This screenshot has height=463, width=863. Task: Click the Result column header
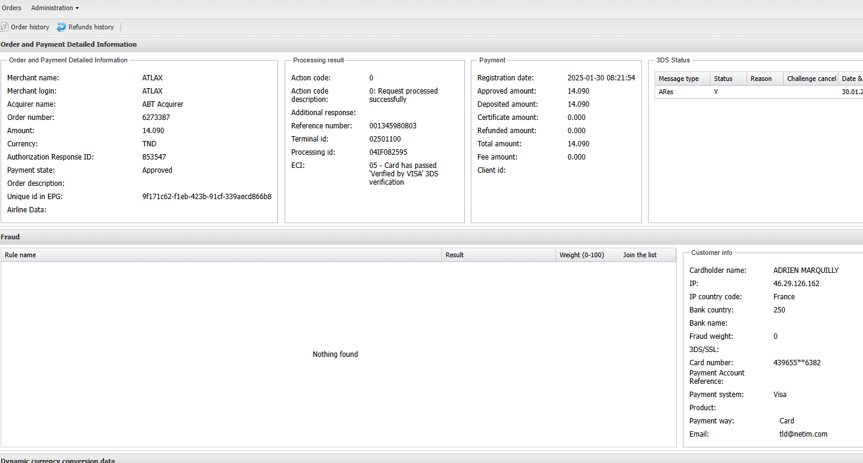455,255
